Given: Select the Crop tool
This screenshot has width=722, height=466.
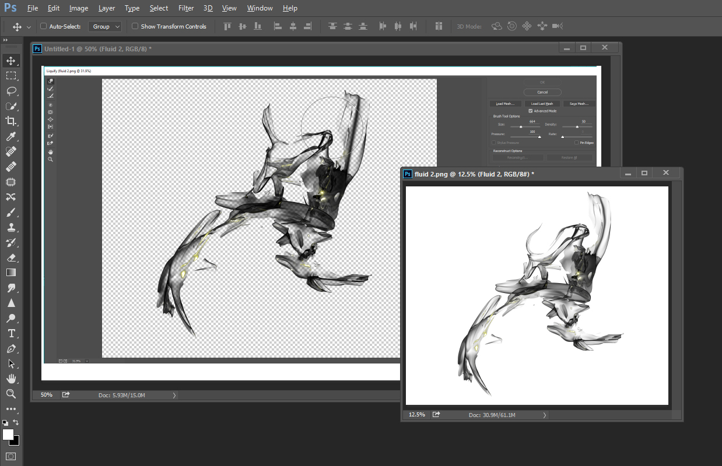Looking at the screenshot, I should click(x=11, y=121).
